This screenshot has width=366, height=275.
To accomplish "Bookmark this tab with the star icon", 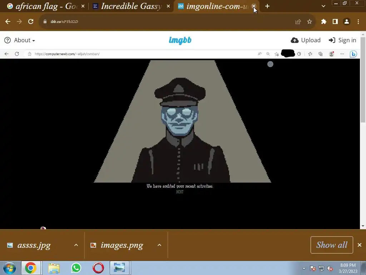I will pos(310,22).
